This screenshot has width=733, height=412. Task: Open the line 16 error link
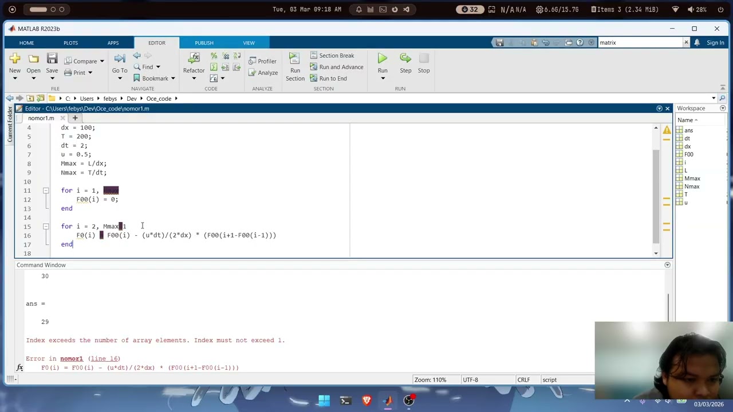click(104, 358)
